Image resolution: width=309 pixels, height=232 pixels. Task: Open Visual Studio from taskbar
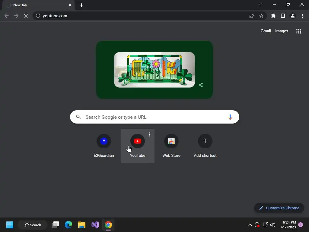tap(95, 225)
